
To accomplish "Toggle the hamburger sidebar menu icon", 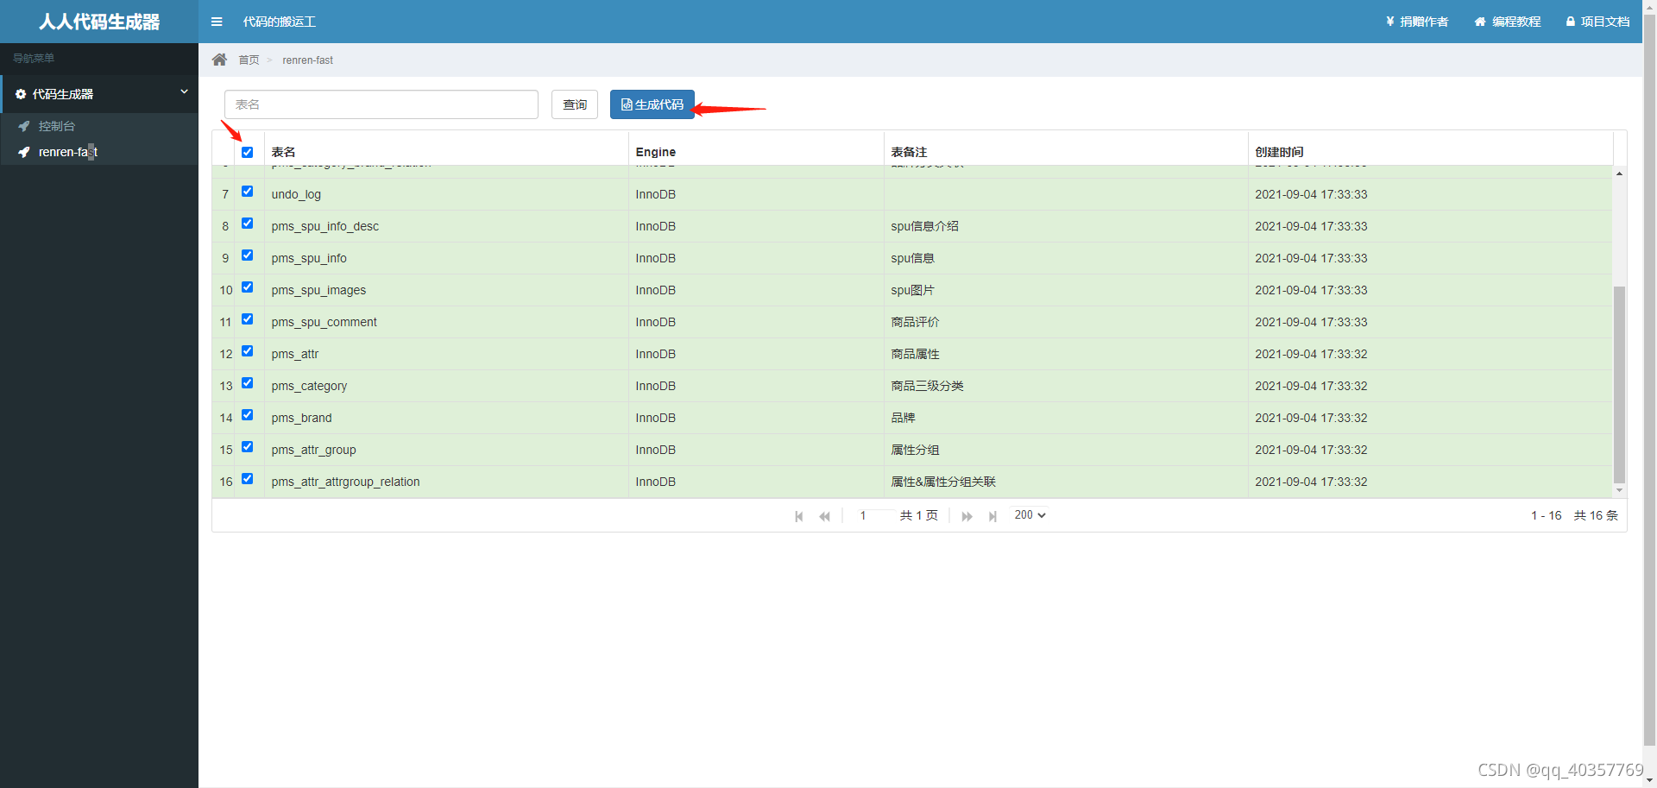I will (217, 22).
